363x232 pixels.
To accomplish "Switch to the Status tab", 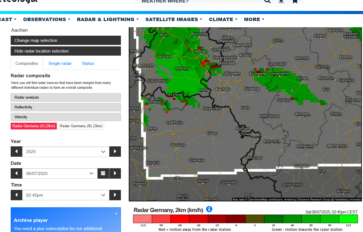I will 88,63.
